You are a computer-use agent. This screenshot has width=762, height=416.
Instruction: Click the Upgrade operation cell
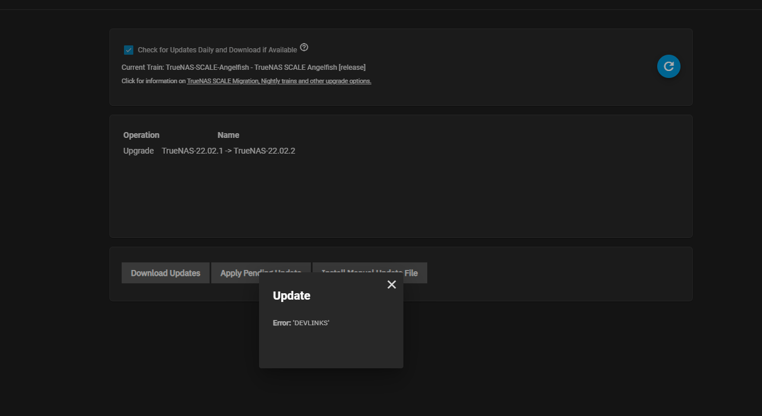coord(139,151)
